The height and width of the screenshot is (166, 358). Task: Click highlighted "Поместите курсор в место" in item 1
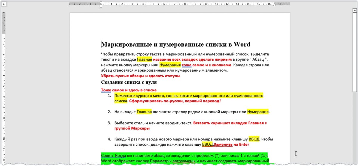coord(139,96)
